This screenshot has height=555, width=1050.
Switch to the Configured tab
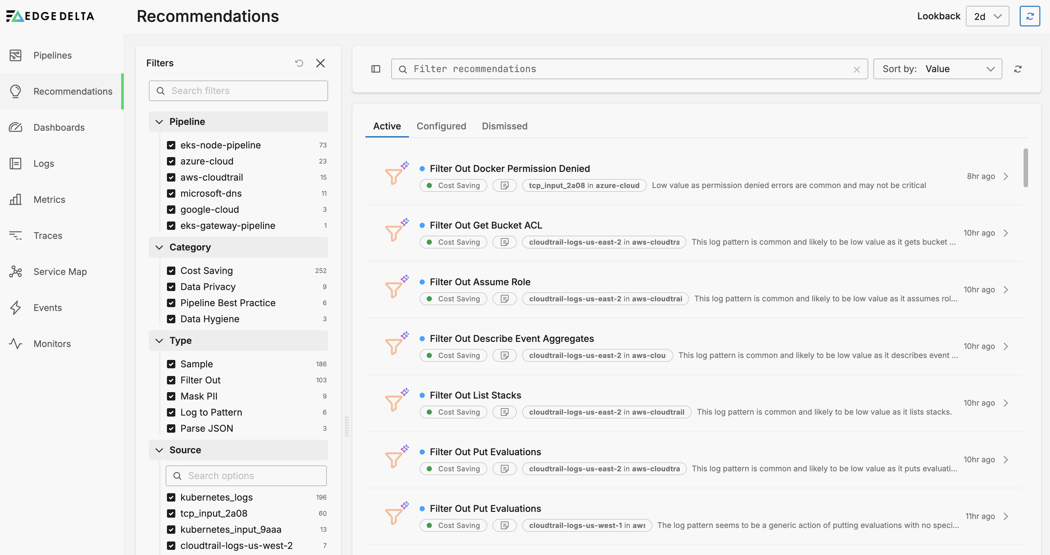click(x=441, y=126)
